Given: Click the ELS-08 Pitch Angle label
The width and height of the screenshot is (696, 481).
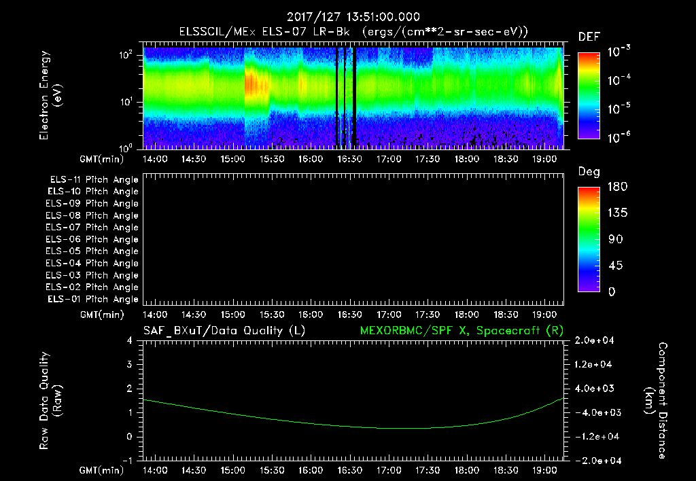Looking at the screenshot, I should click(92, 215).
